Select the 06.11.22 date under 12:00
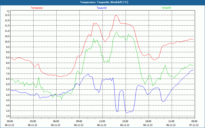The width and height of the screenshot is (205, 128). (x=102, y=125)
